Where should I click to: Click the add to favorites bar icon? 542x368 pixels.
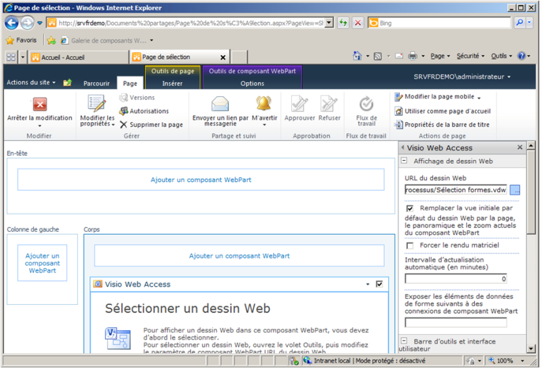51,41
